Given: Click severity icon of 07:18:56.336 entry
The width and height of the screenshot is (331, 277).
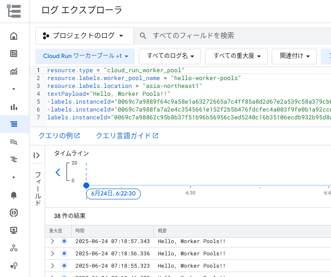Looking at the screenshot, I should 64,253.
